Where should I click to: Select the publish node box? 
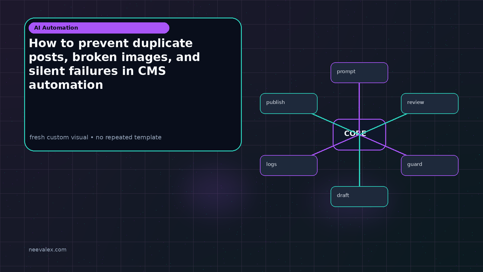tap(289, 103)
